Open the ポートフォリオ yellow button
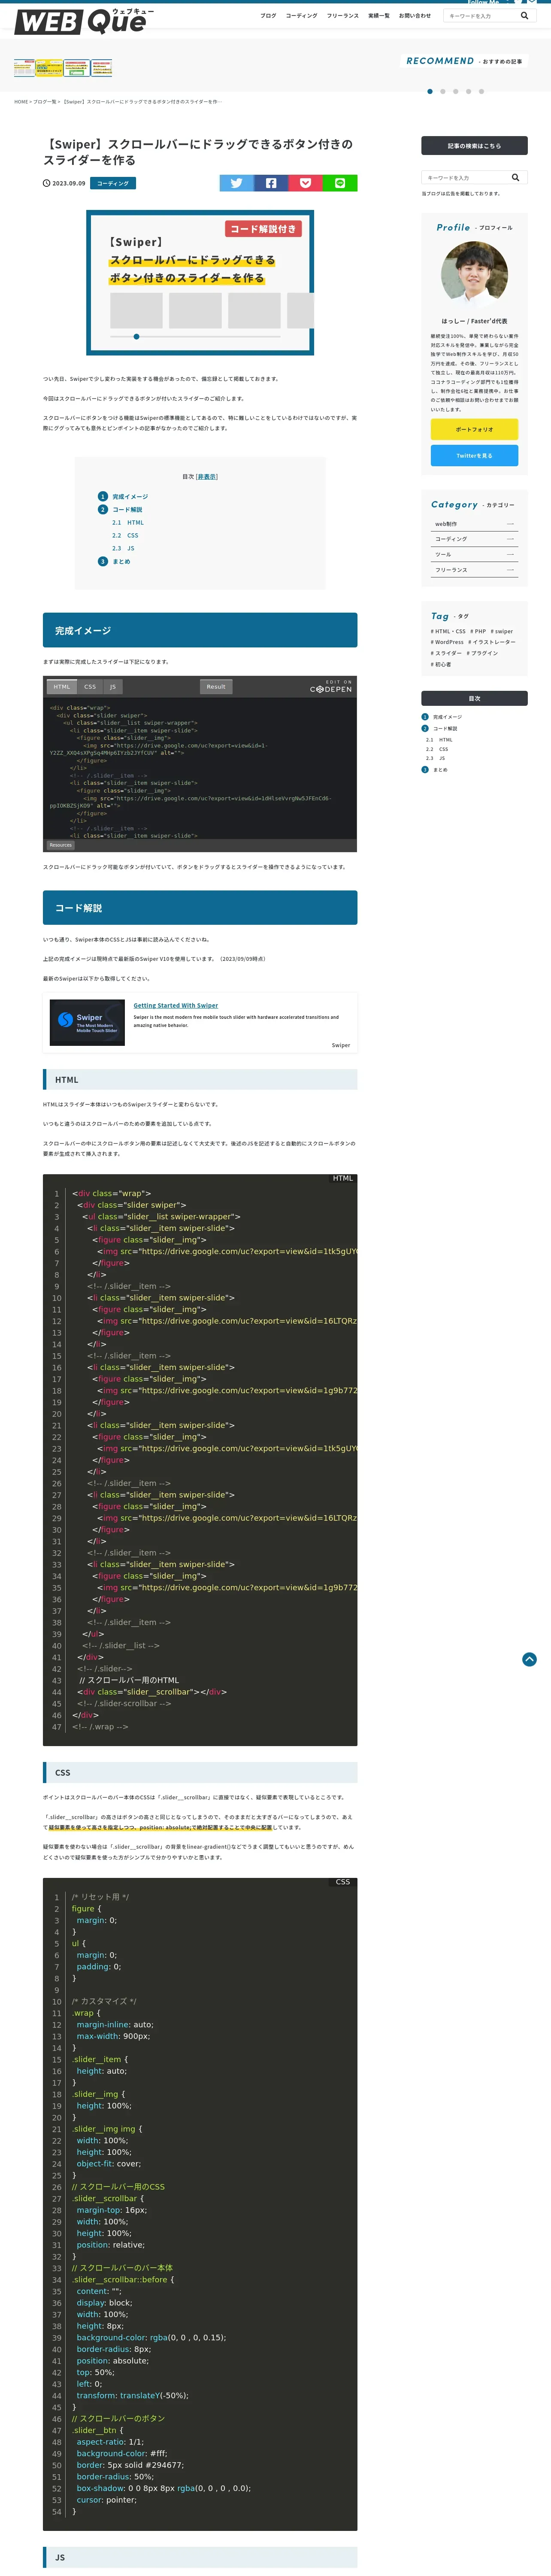 474,429
